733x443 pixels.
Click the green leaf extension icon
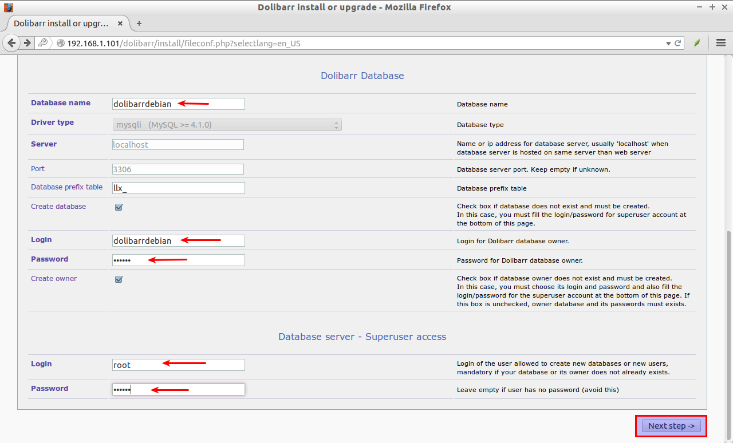pos(697,43)
